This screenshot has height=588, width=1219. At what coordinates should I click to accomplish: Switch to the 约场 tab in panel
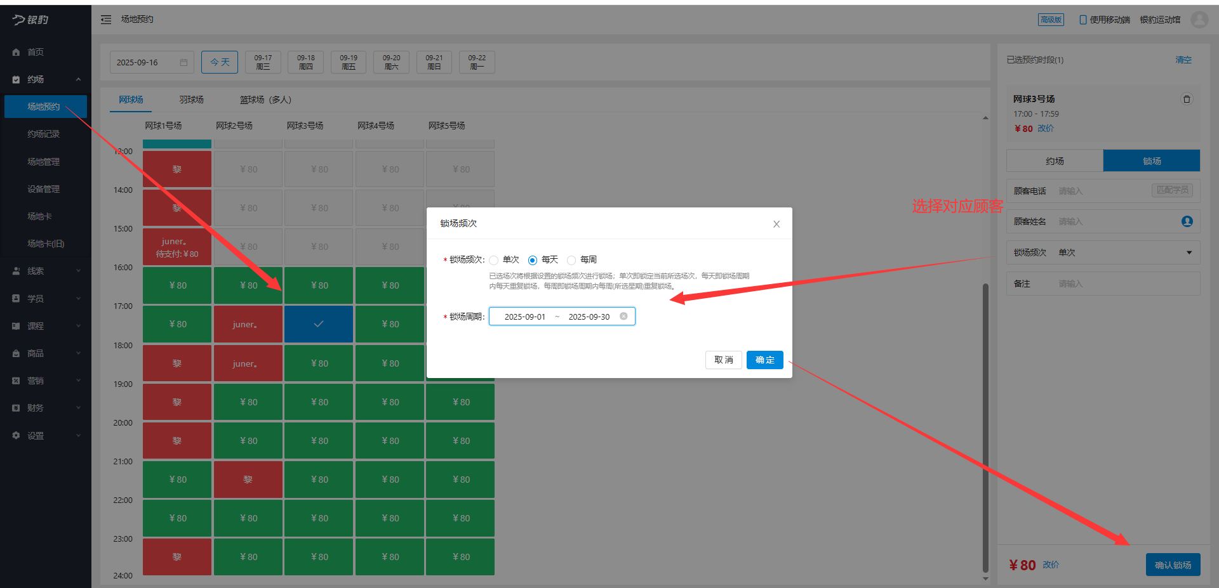point(1055,161)
